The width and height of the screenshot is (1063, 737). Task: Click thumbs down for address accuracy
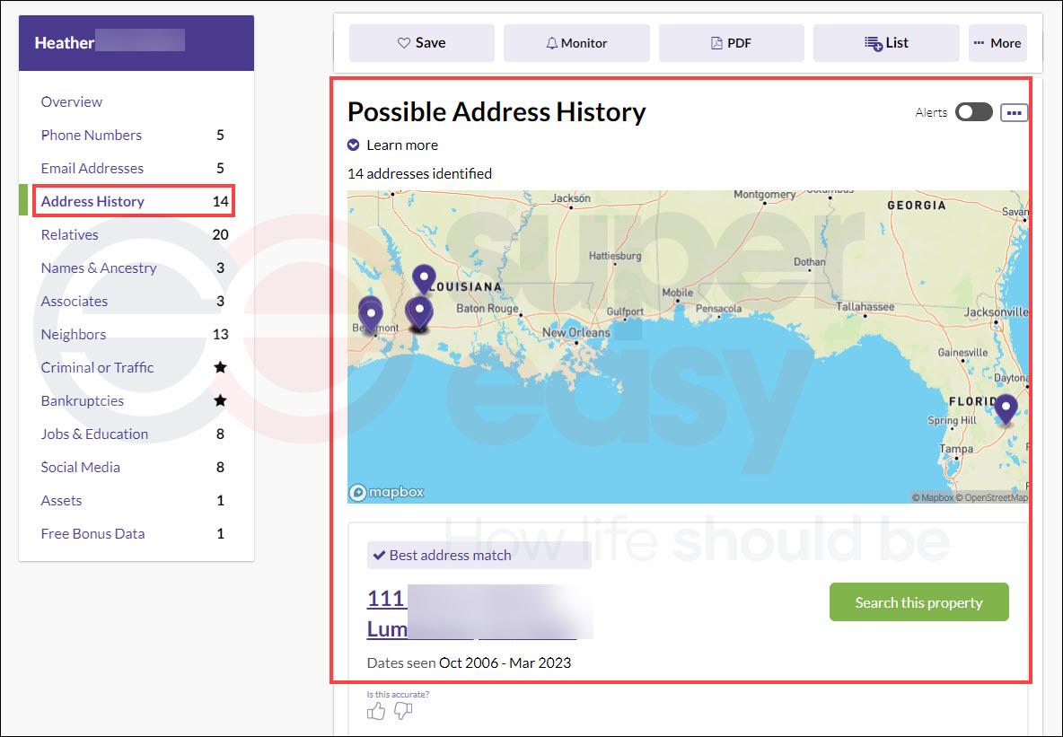[403, 711]
